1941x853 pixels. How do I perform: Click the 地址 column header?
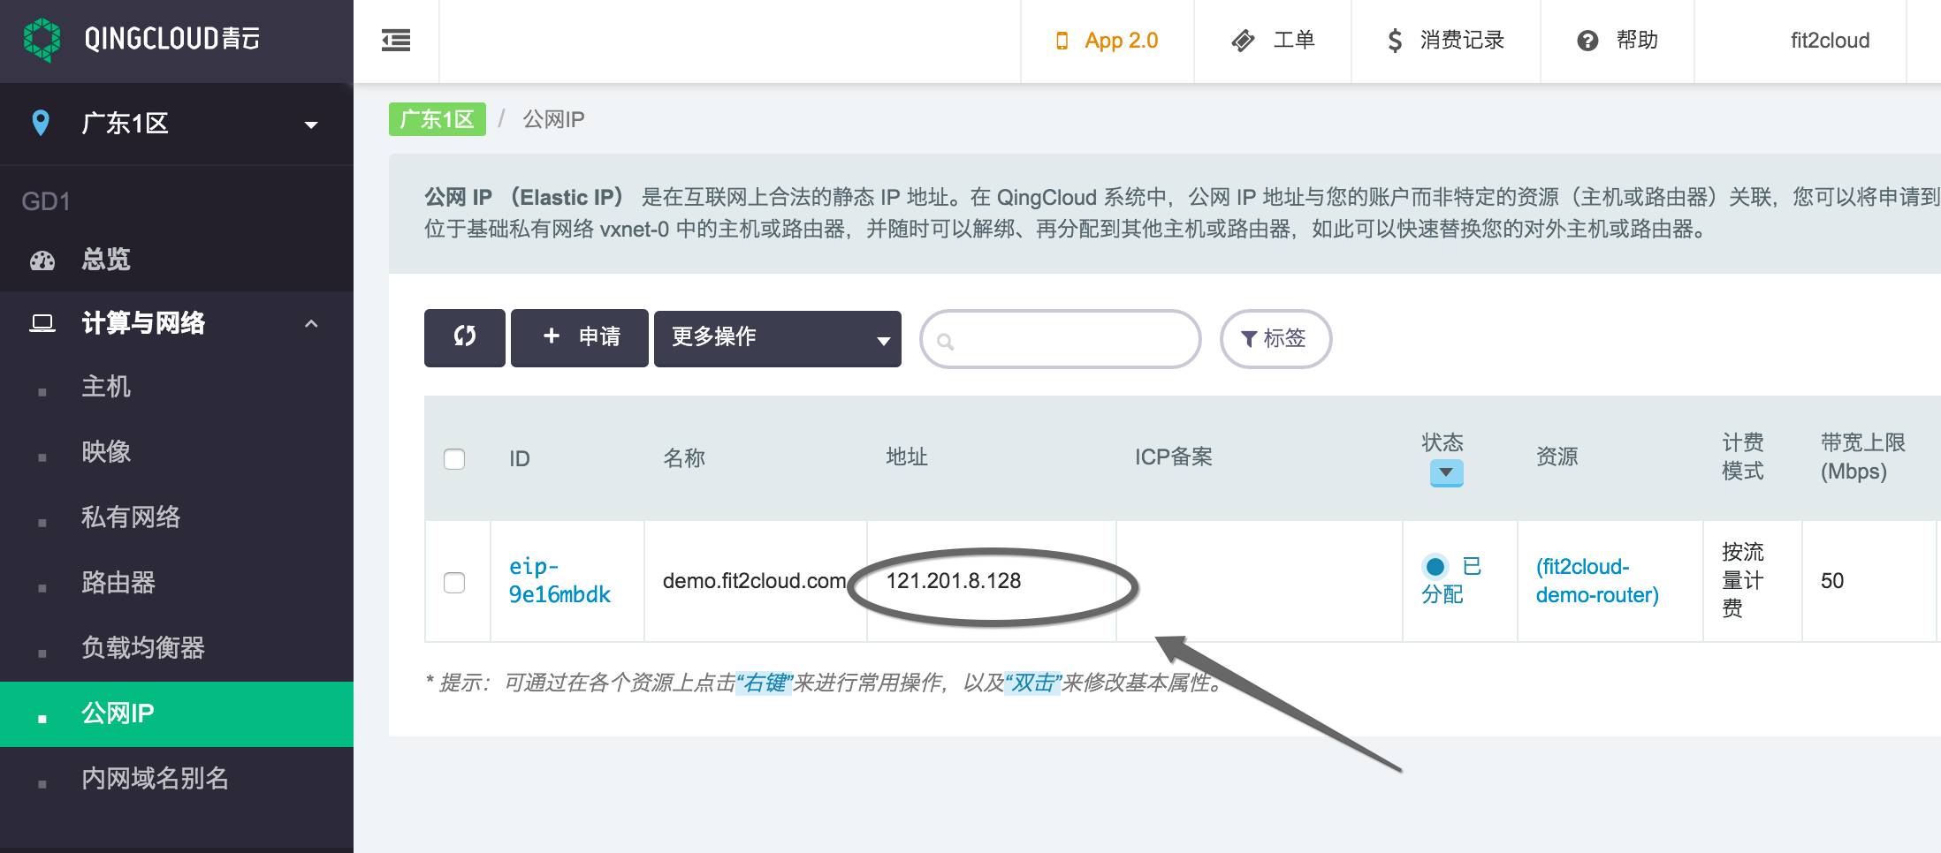pos(907,457)
